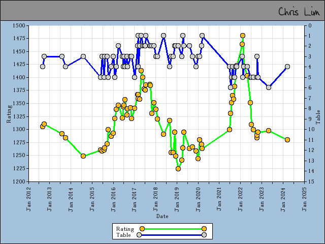Click the '15' table axis label

(311, 181)
